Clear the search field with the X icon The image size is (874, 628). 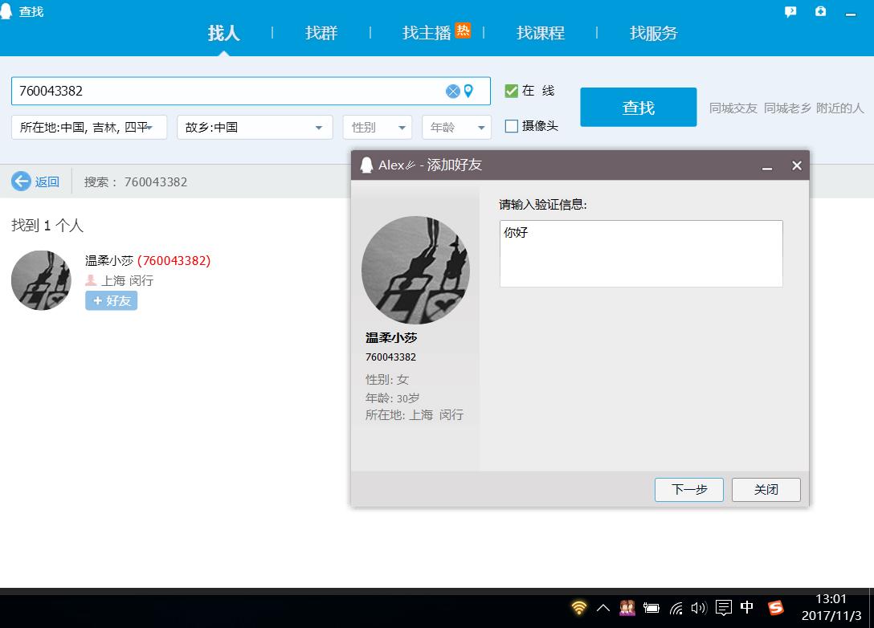[x=452, y=91]
